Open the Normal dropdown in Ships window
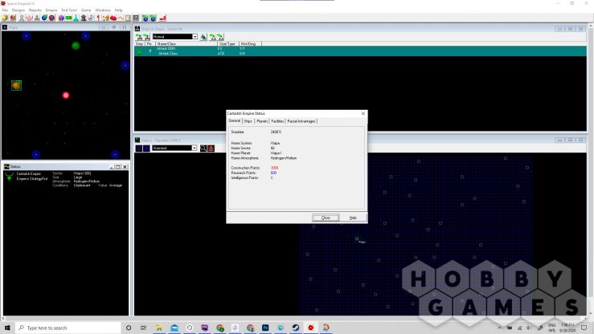The width and height of the screenshot is (594, 334). (x=195, y=37)
